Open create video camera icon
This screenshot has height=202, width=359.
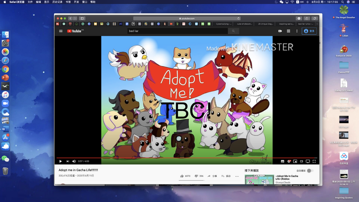(280, 31)
